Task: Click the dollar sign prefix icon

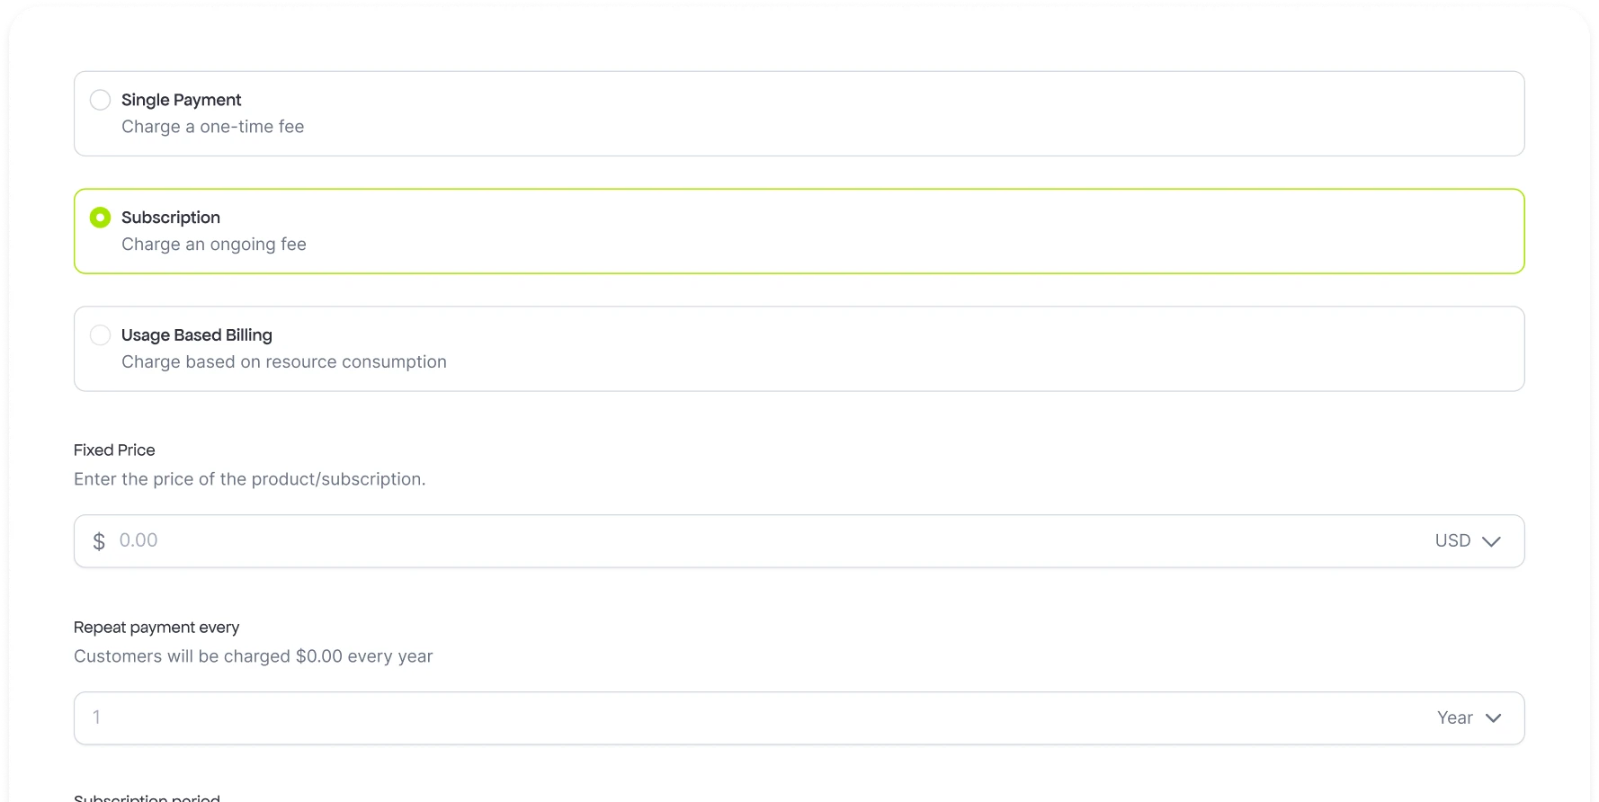Action: 99,540
